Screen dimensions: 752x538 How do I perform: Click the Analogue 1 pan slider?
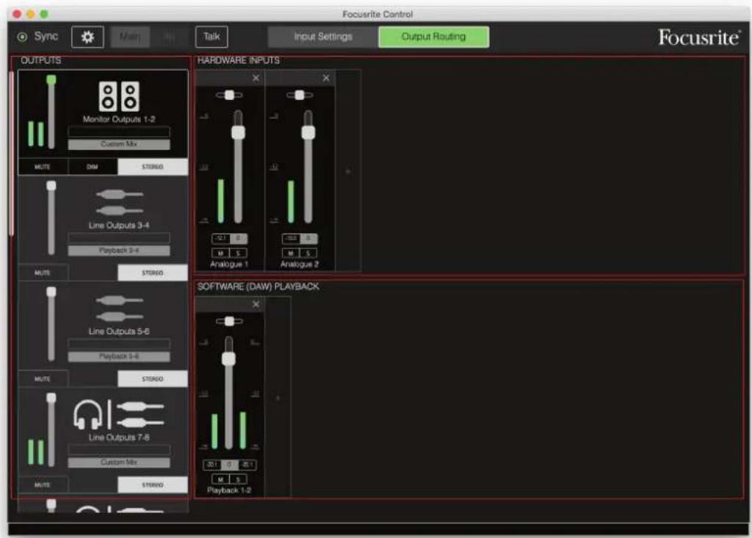click(229, 95)
